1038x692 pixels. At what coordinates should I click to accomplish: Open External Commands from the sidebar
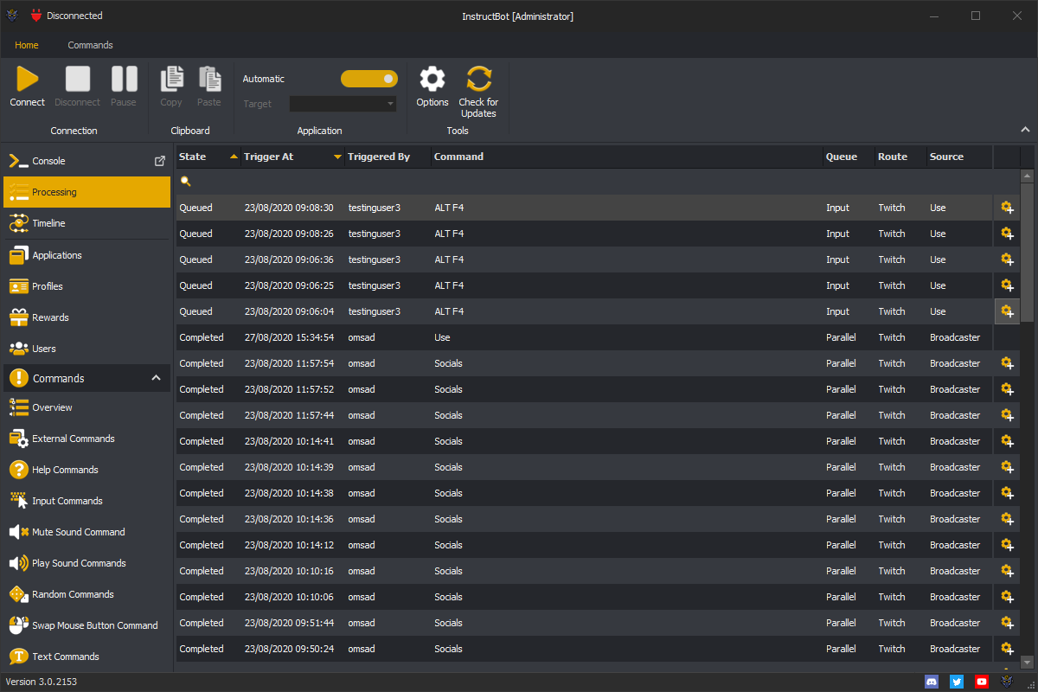(x=86, y=439)
